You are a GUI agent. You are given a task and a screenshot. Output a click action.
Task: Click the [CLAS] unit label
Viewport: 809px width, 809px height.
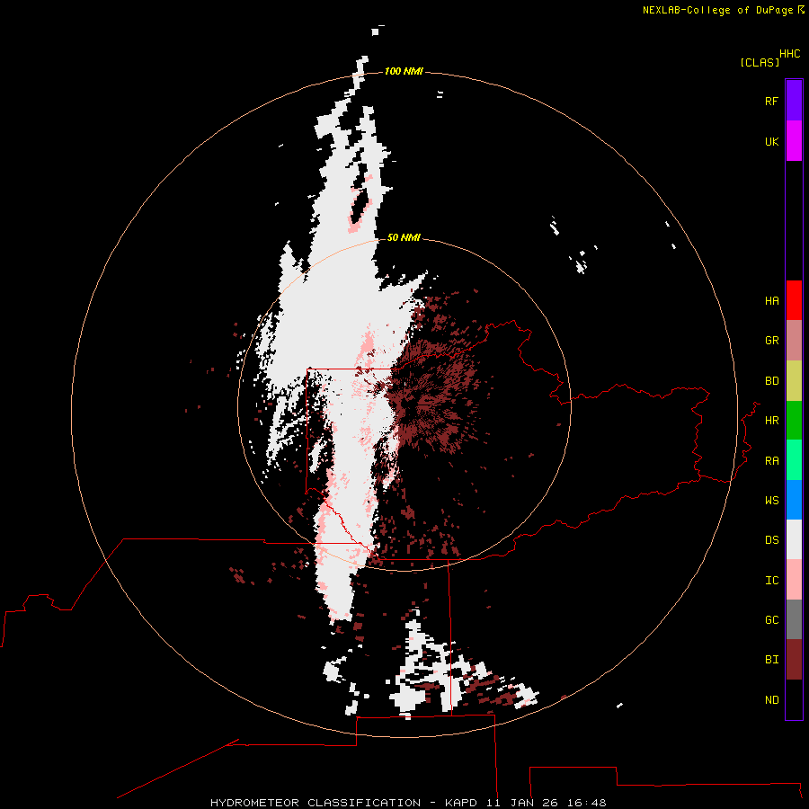pos(760,62)
